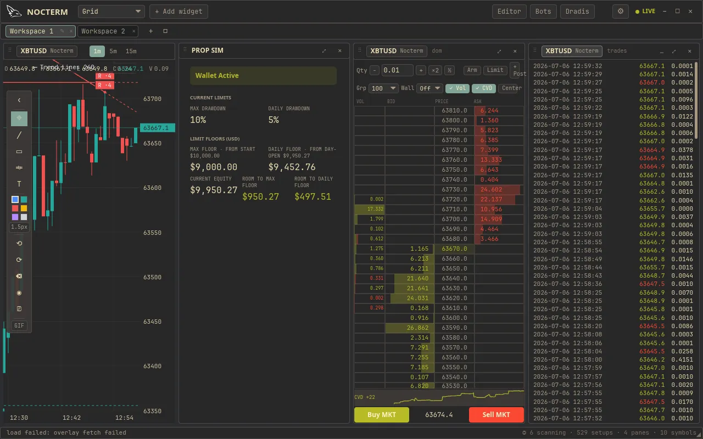Switch the chart to 5m timeframe
This screenshot has height=439, width=703.
[x=113, y=51]
